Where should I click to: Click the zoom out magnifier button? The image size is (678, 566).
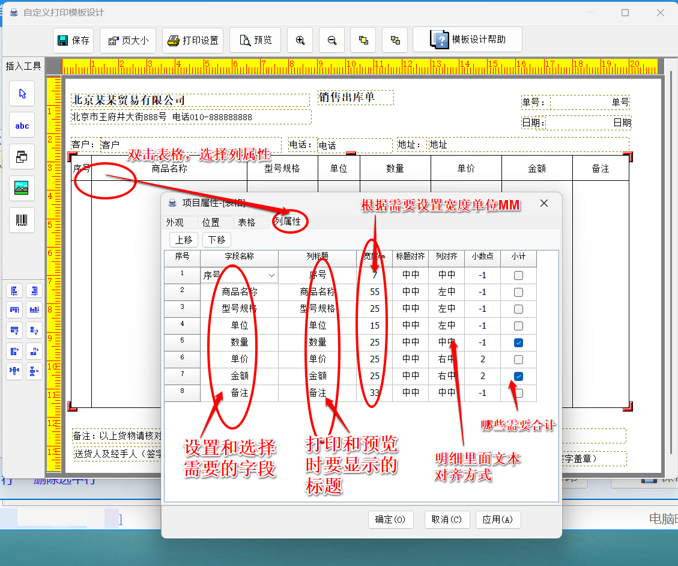tap(332, 40)
